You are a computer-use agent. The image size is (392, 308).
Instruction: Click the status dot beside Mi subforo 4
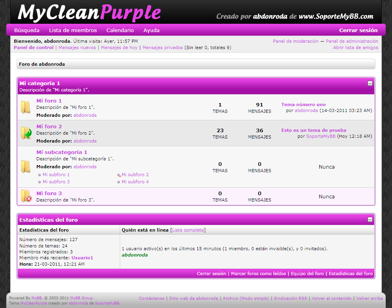(x=119, y=182)
